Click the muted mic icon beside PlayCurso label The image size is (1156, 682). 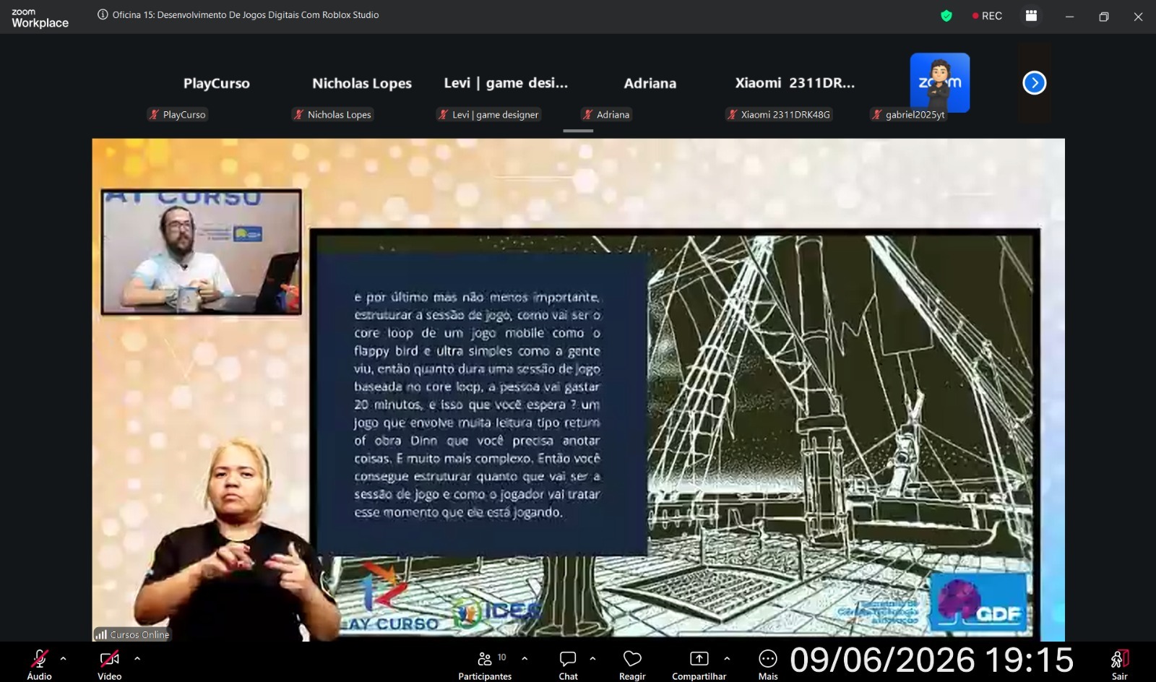(154, 114)
